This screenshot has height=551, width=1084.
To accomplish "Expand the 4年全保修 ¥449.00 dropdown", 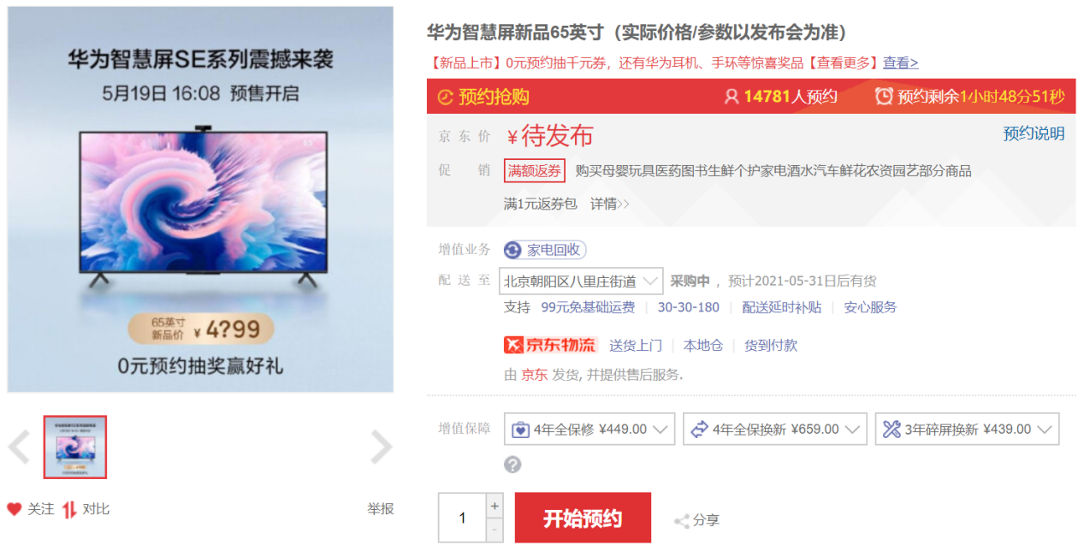I will (589, 429).
